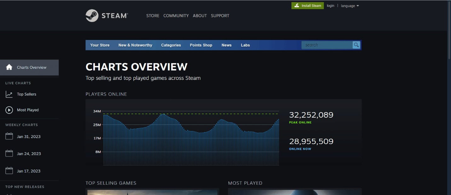Click the Install Steam button
The height and width of the screenshot is (195, 451).
[308, 6]
